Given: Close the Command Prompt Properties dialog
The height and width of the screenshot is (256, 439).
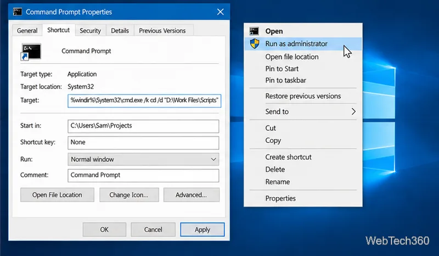Looking at the screenshot, I should 221,12.
